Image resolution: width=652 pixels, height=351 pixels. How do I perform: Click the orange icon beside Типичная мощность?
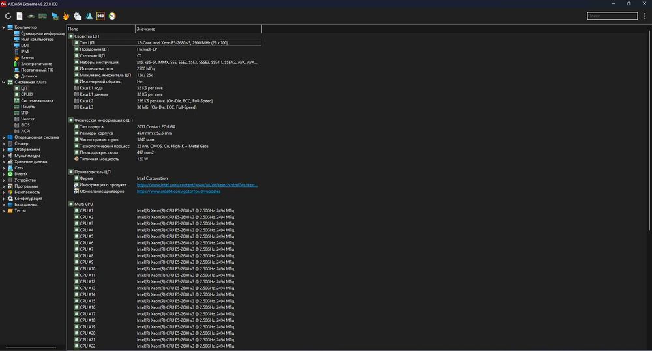[76, 159]
